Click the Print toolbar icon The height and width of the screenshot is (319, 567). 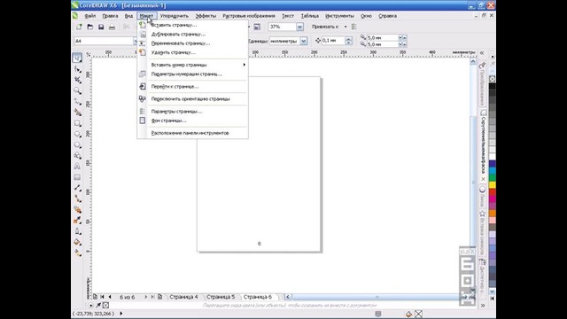(113, 27)
